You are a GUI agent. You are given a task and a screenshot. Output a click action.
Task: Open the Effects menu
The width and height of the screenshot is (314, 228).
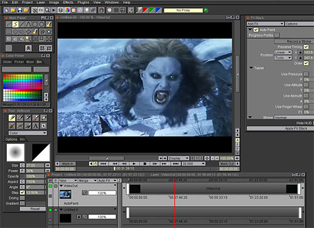pyautogui.click(x=68, y=3)
